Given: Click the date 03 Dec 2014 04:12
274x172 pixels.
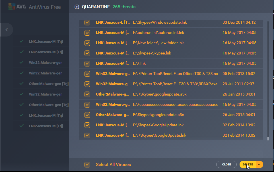Looking at the screenshot, I should click(239, 23).
